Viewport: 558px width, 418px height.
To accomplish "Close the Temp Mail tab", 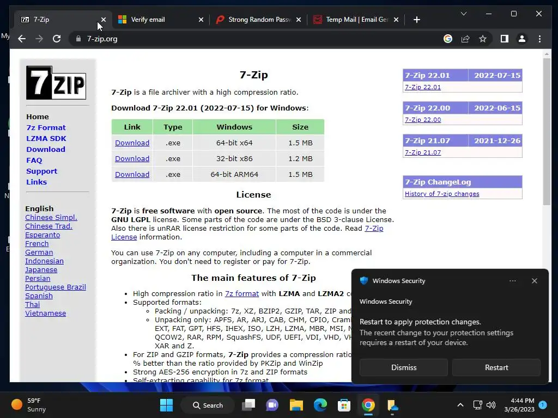I will [396, 20].
